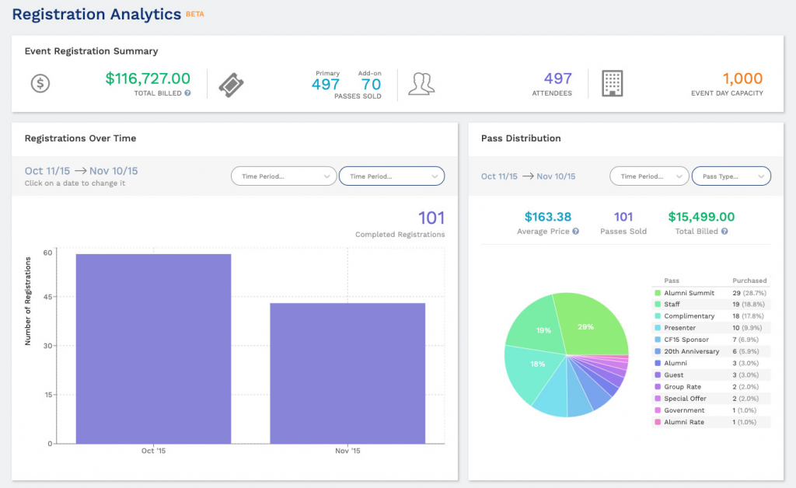This screenshot has height=488, width=796.
Task: Click the Alumni Summit green color swatch
Action: coord(658,293)
